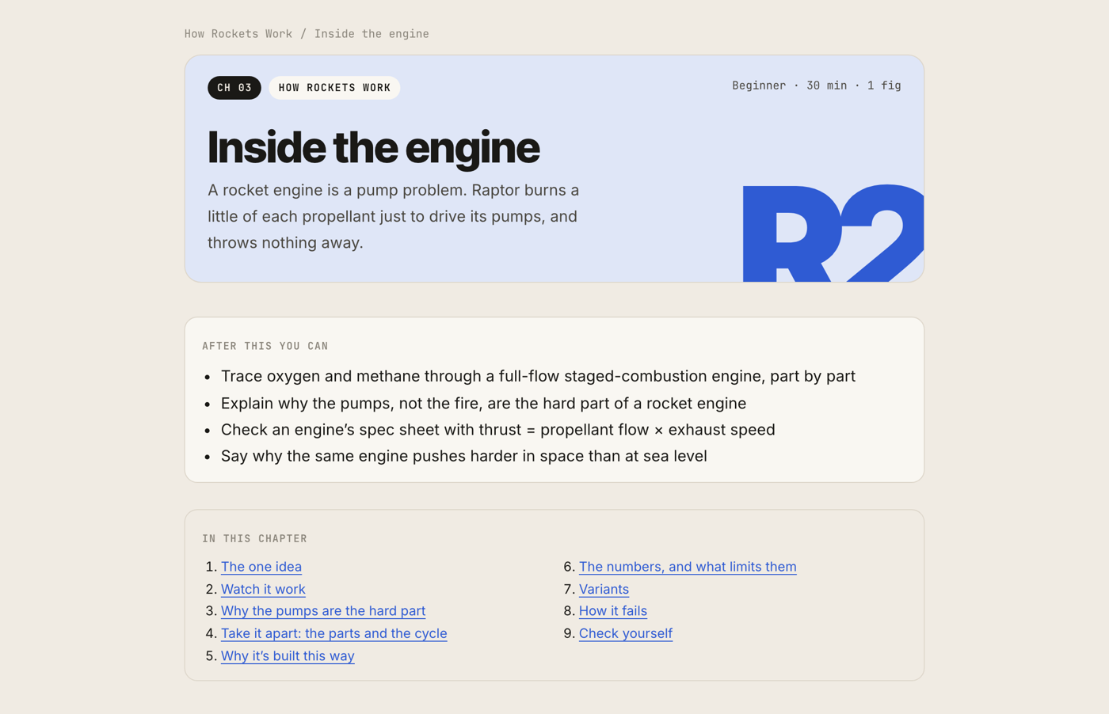Click the "AFTER THIS YOU CAN" label
1109x714 pixels.
(x=265, y=346)
